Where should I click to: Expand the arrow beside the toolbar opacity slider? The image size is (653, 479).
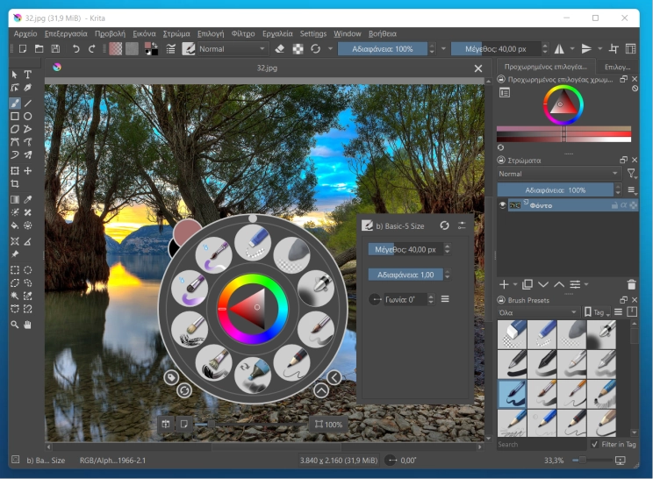coord(443,49)
